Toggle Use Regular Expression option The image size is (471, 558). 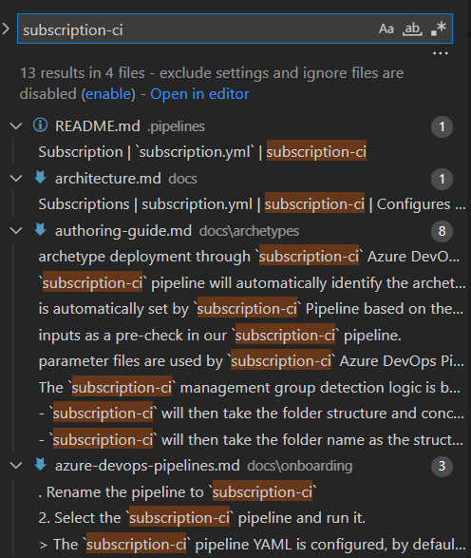(438, 29)
